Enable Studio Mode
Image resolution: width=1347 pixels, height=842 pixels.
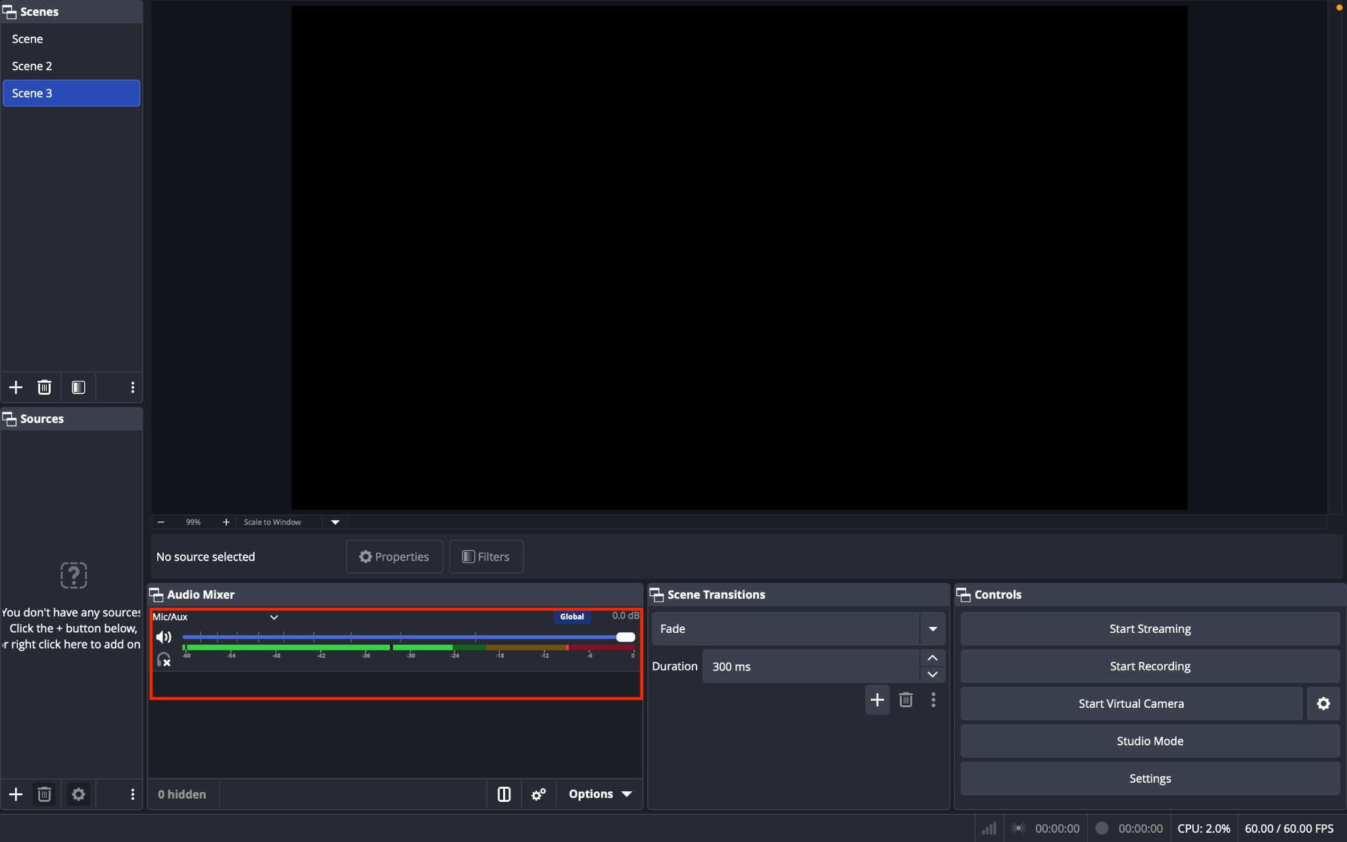tap(1150, 741)
